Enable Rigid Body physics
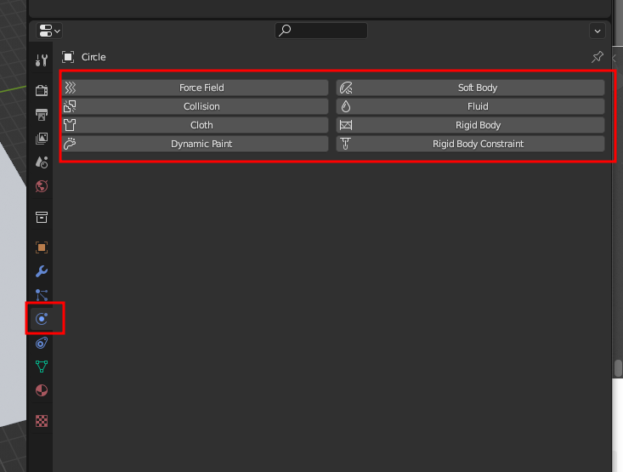Screen dimensions: 623x472 click(x=470, y=125)
